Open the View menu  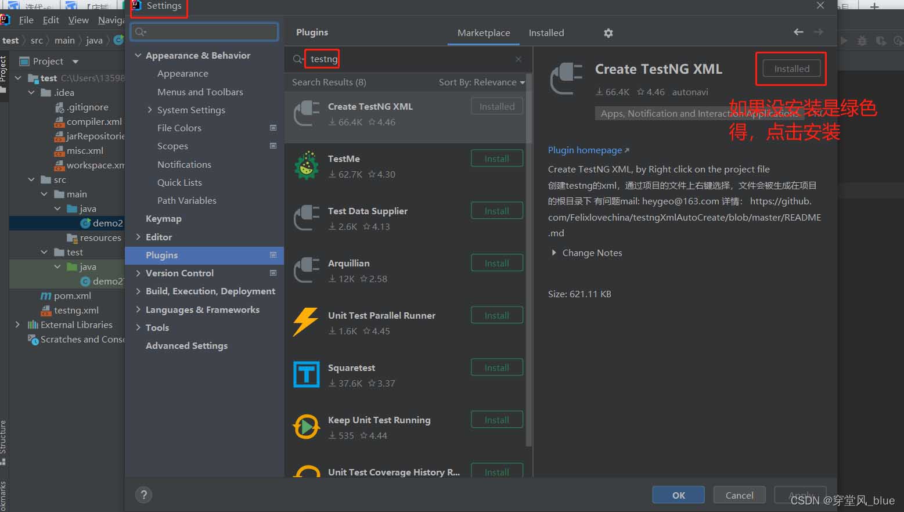point(78,20)
